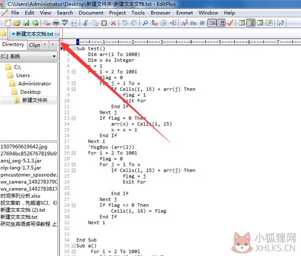This screenshot has width=301, height=256.
Task: Toggle the Directory Window panel button
Action: [x=251, y=23]
